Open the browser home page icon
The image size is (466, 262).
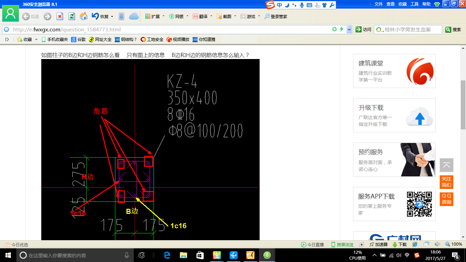pos(83,16)
